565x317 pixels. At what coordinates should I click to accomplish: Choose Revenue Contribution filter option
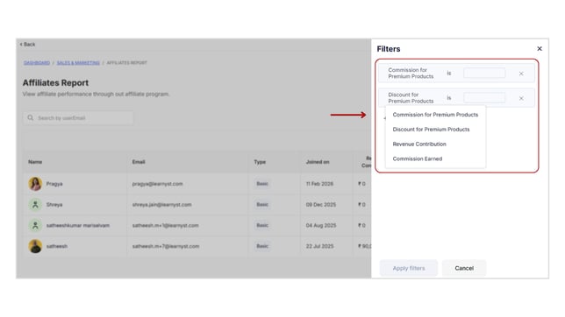click(419, 144)
